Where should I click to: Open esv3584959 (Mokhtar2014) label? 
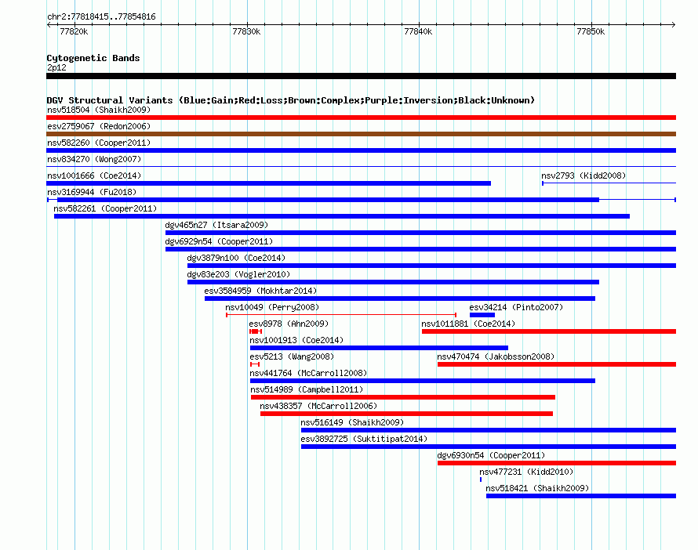[260, 291]
